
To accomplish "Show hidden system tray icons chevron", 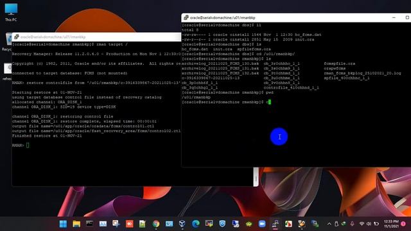I will pyautogui.click(x=329, y=224).
